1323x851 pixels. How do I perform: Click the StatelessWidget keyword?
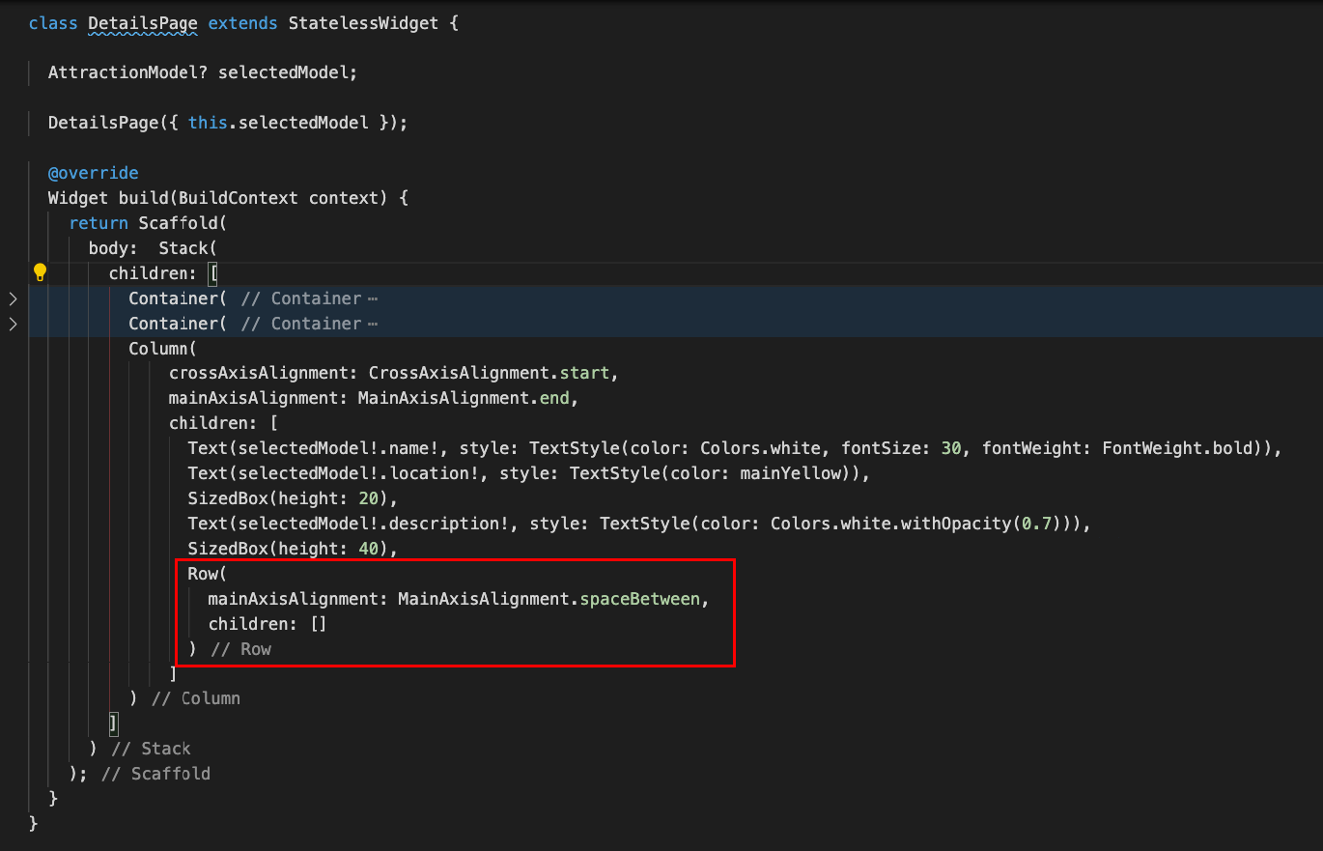[364, 22]
